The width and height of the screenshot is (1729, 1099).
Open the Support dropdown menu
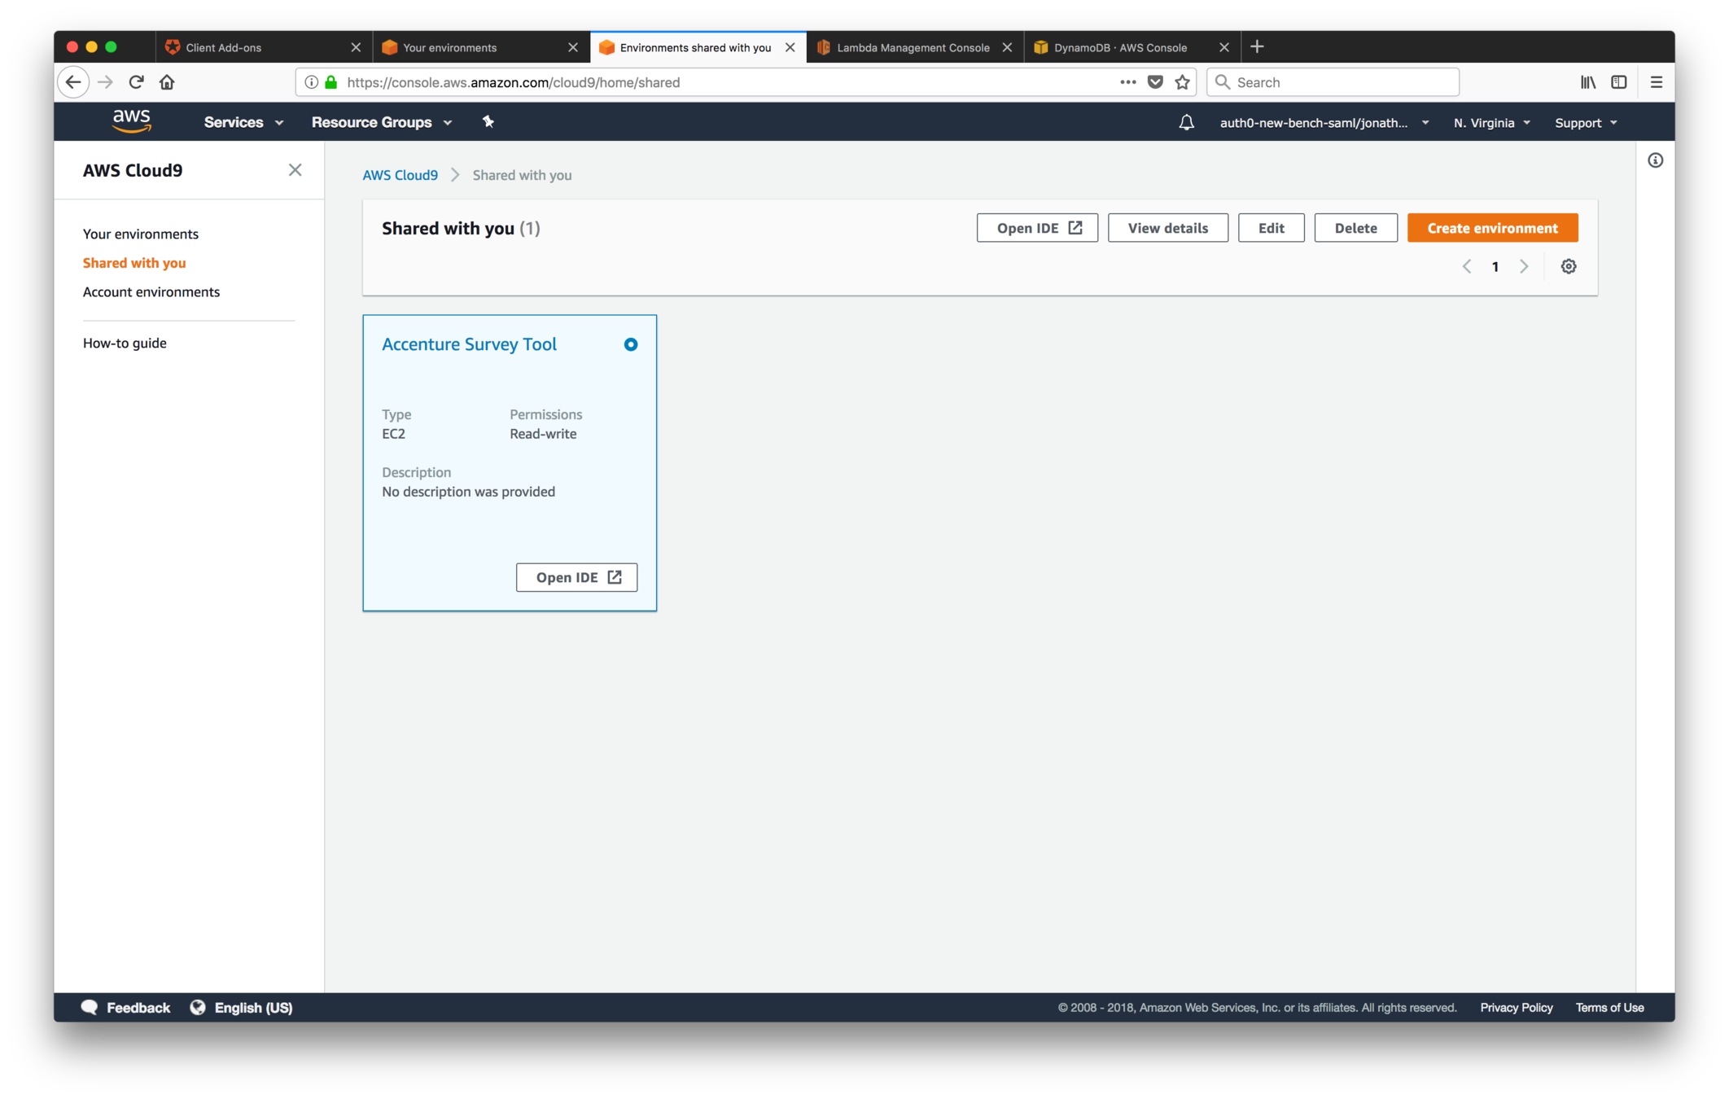1585,123
